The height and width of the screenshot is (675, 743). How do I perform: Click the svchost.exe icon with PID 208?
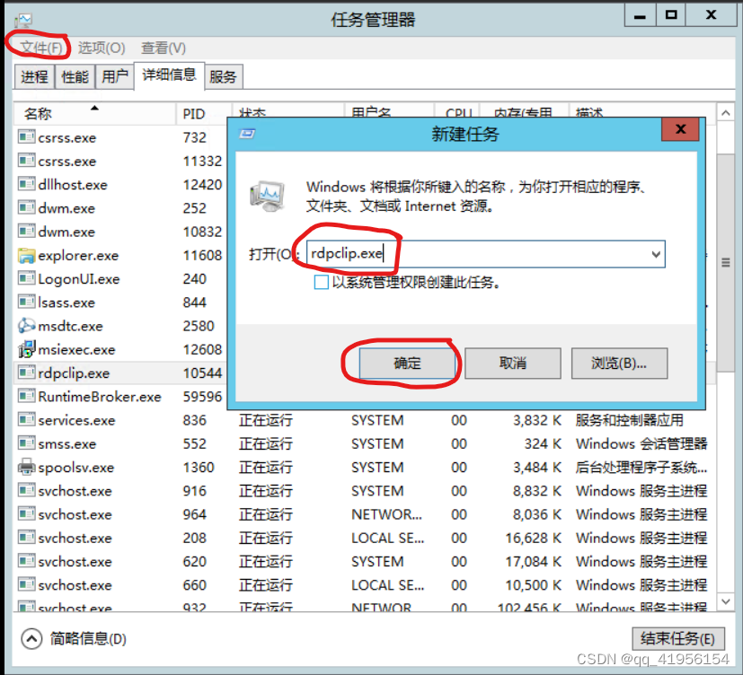coord(27,538)
